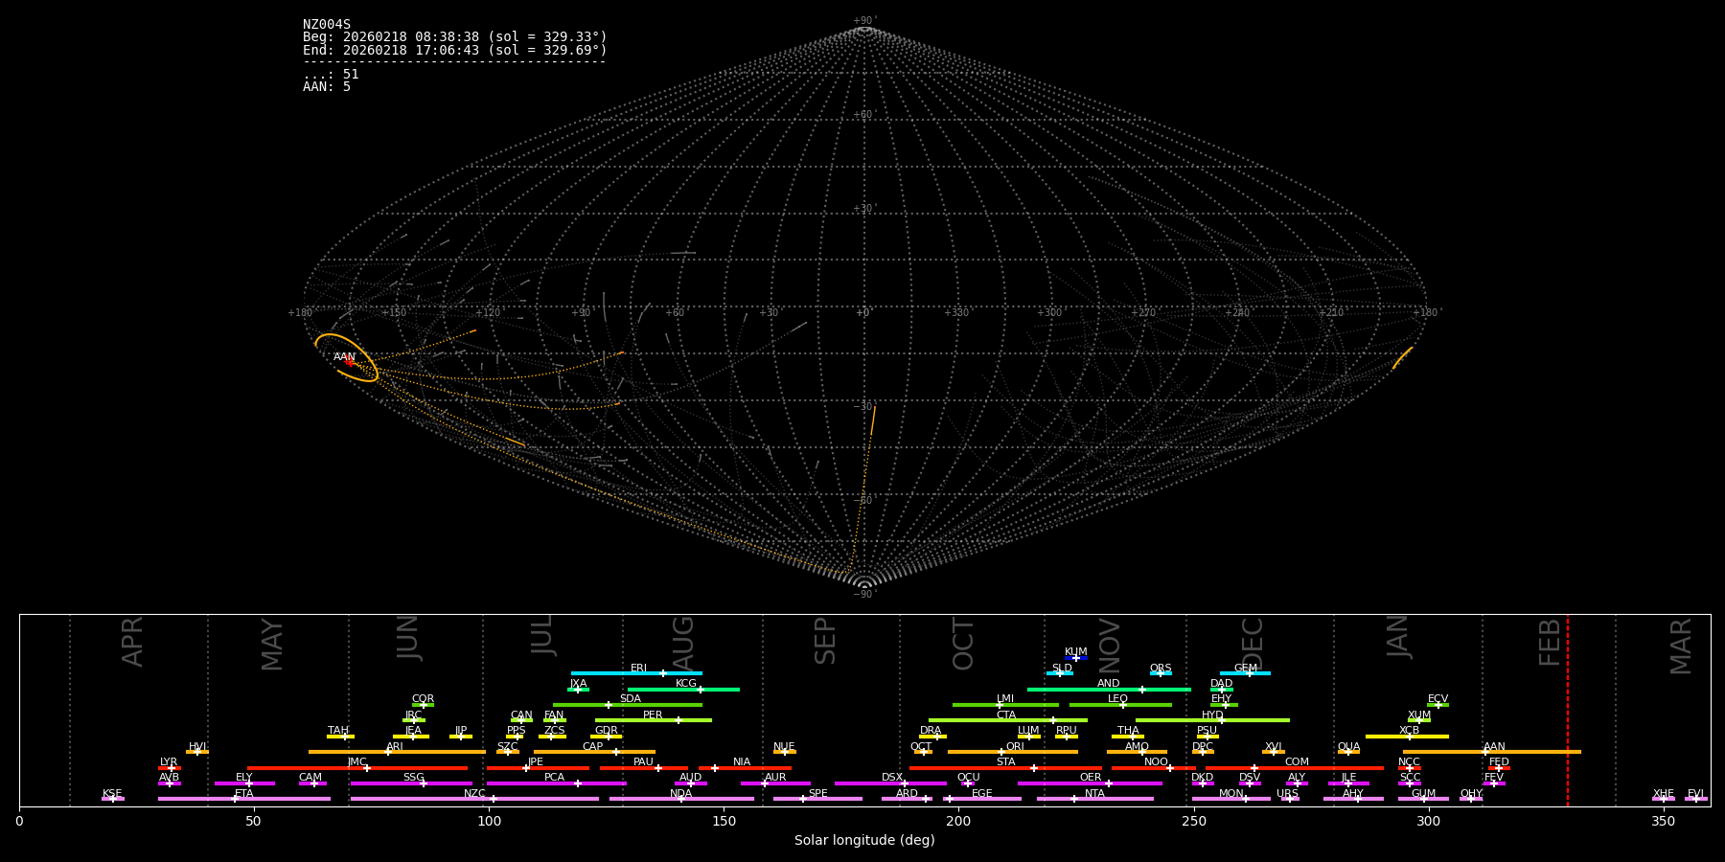Screen dimensions: 1725x862
Task: Select the ETA shower label
Action: point(244,794)
